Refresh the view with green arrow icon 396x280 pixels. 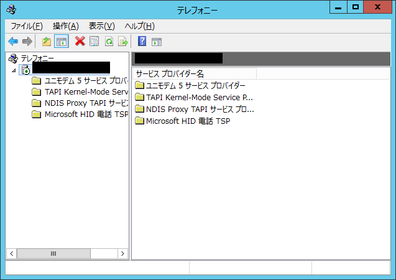coord(109,42)
